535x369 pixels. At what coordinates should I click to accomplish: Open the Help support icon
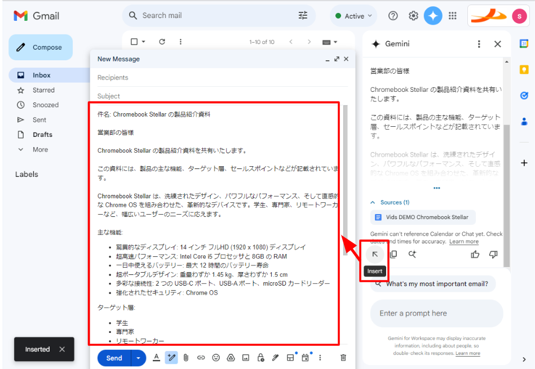pyautogui.click(x=393, y=16)
